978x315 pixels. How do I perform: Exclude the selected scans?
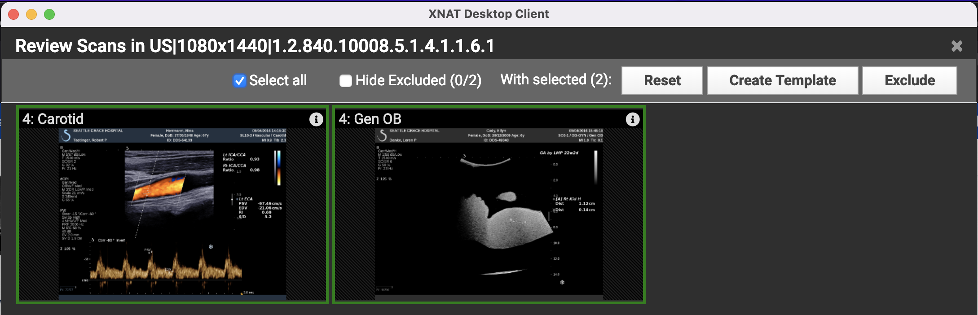pyautogui.click(x=909, y=81)
